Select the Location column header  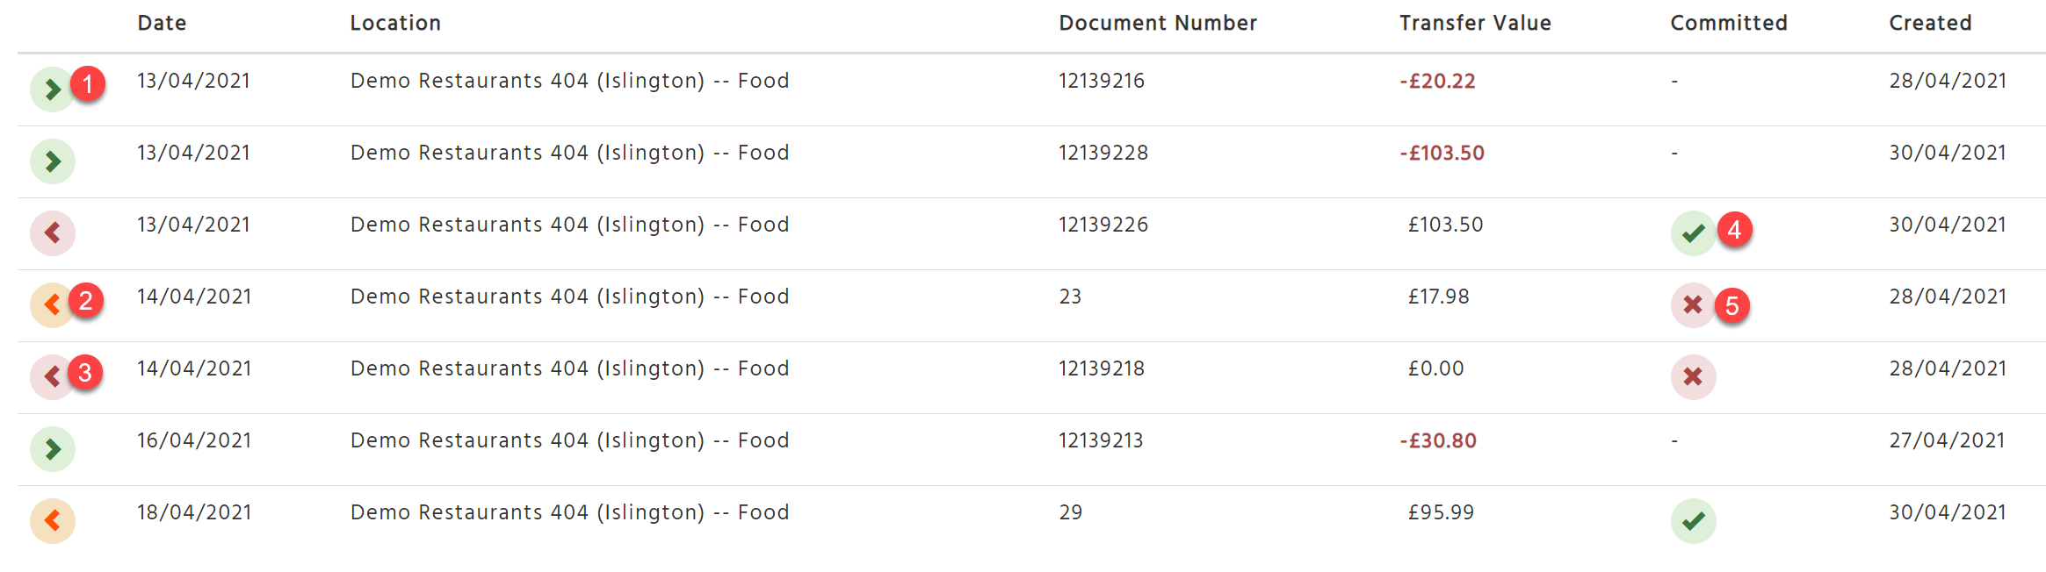(x=395, y=23)
